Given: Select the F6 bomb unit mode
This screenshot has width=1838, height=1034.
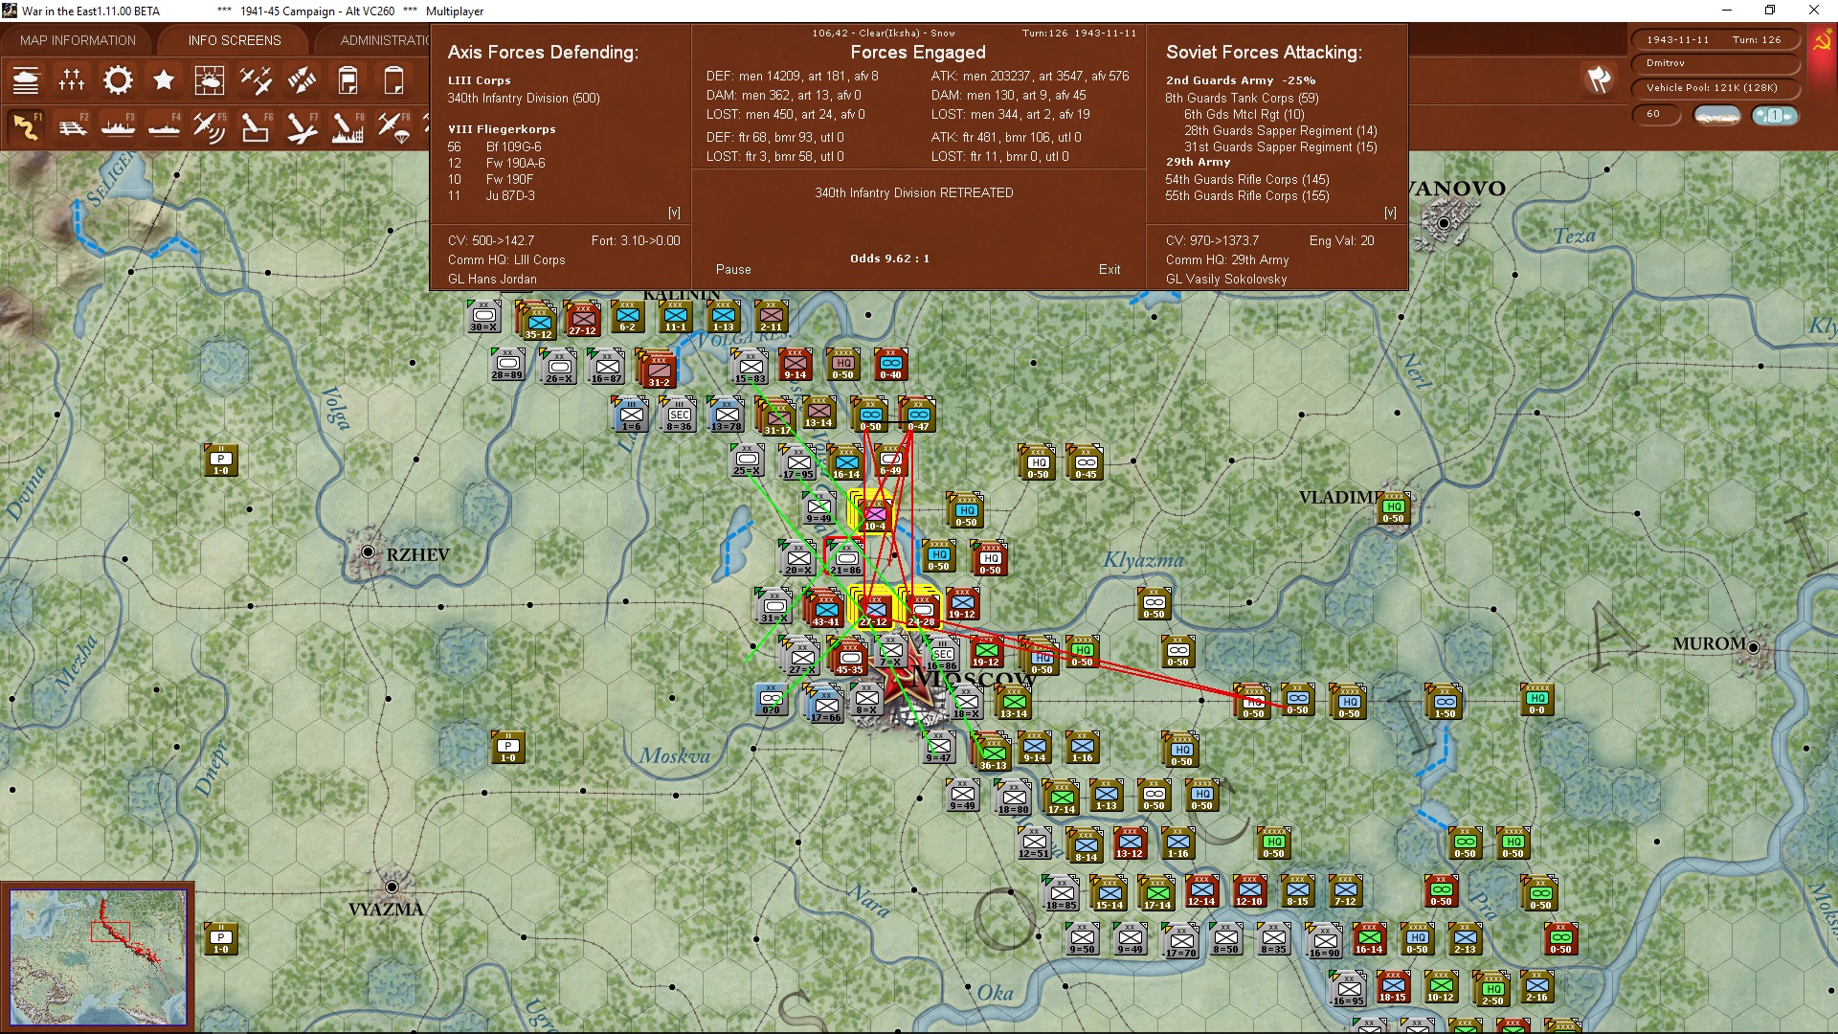Looking at the screenshot, I should click(x=256, y=127).
